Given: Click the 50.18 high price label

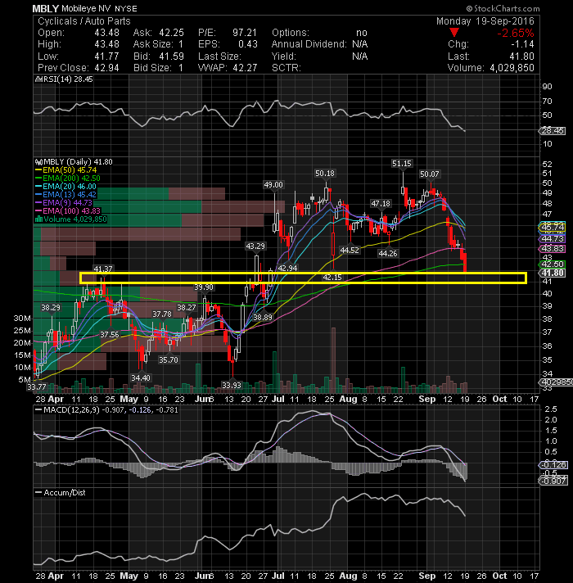Looking at the screenshot, I should pos(325,174).
